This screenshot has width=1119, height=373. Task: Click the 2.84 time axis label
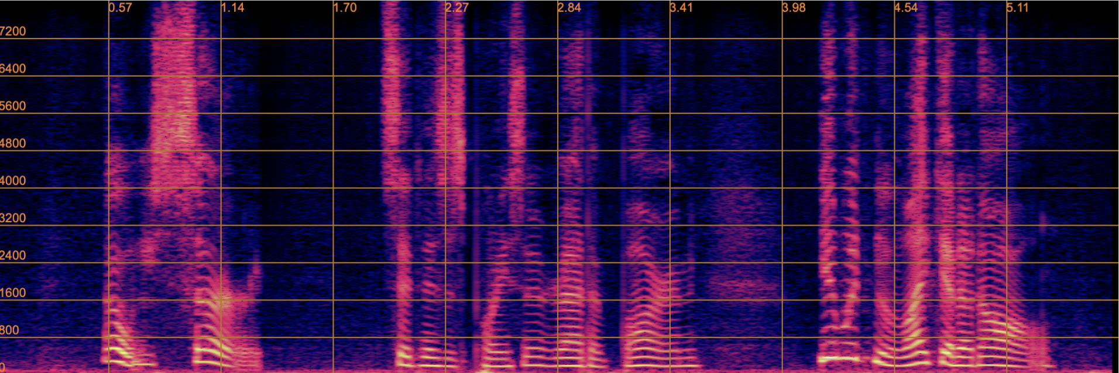click(569, 8)
